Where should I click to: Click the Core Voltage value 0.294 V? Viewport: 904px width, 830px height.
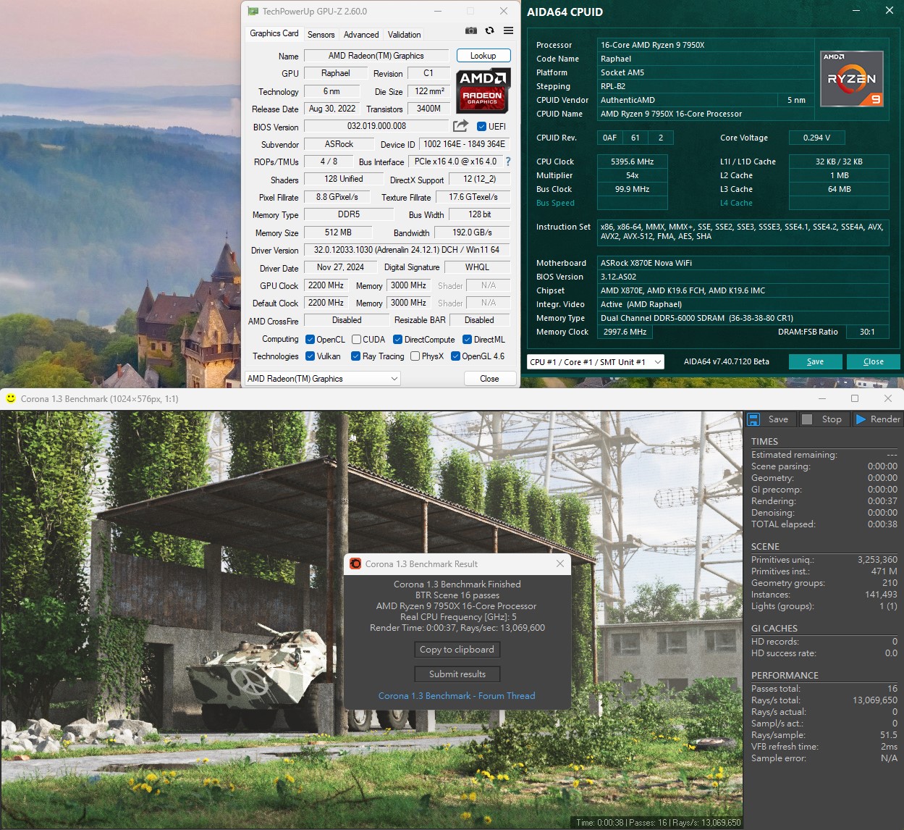tap(816, 138)
